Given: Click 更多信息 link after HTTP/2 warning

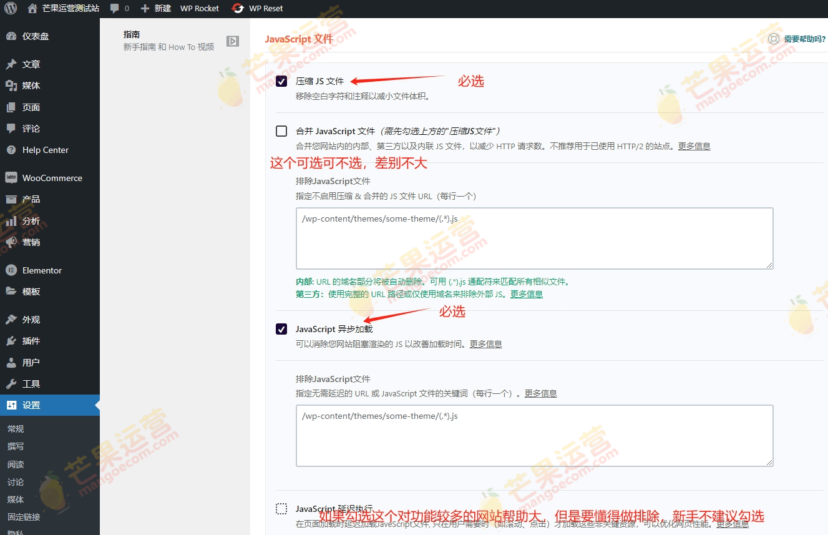Looking at the screenshot, I should [694, 146].
